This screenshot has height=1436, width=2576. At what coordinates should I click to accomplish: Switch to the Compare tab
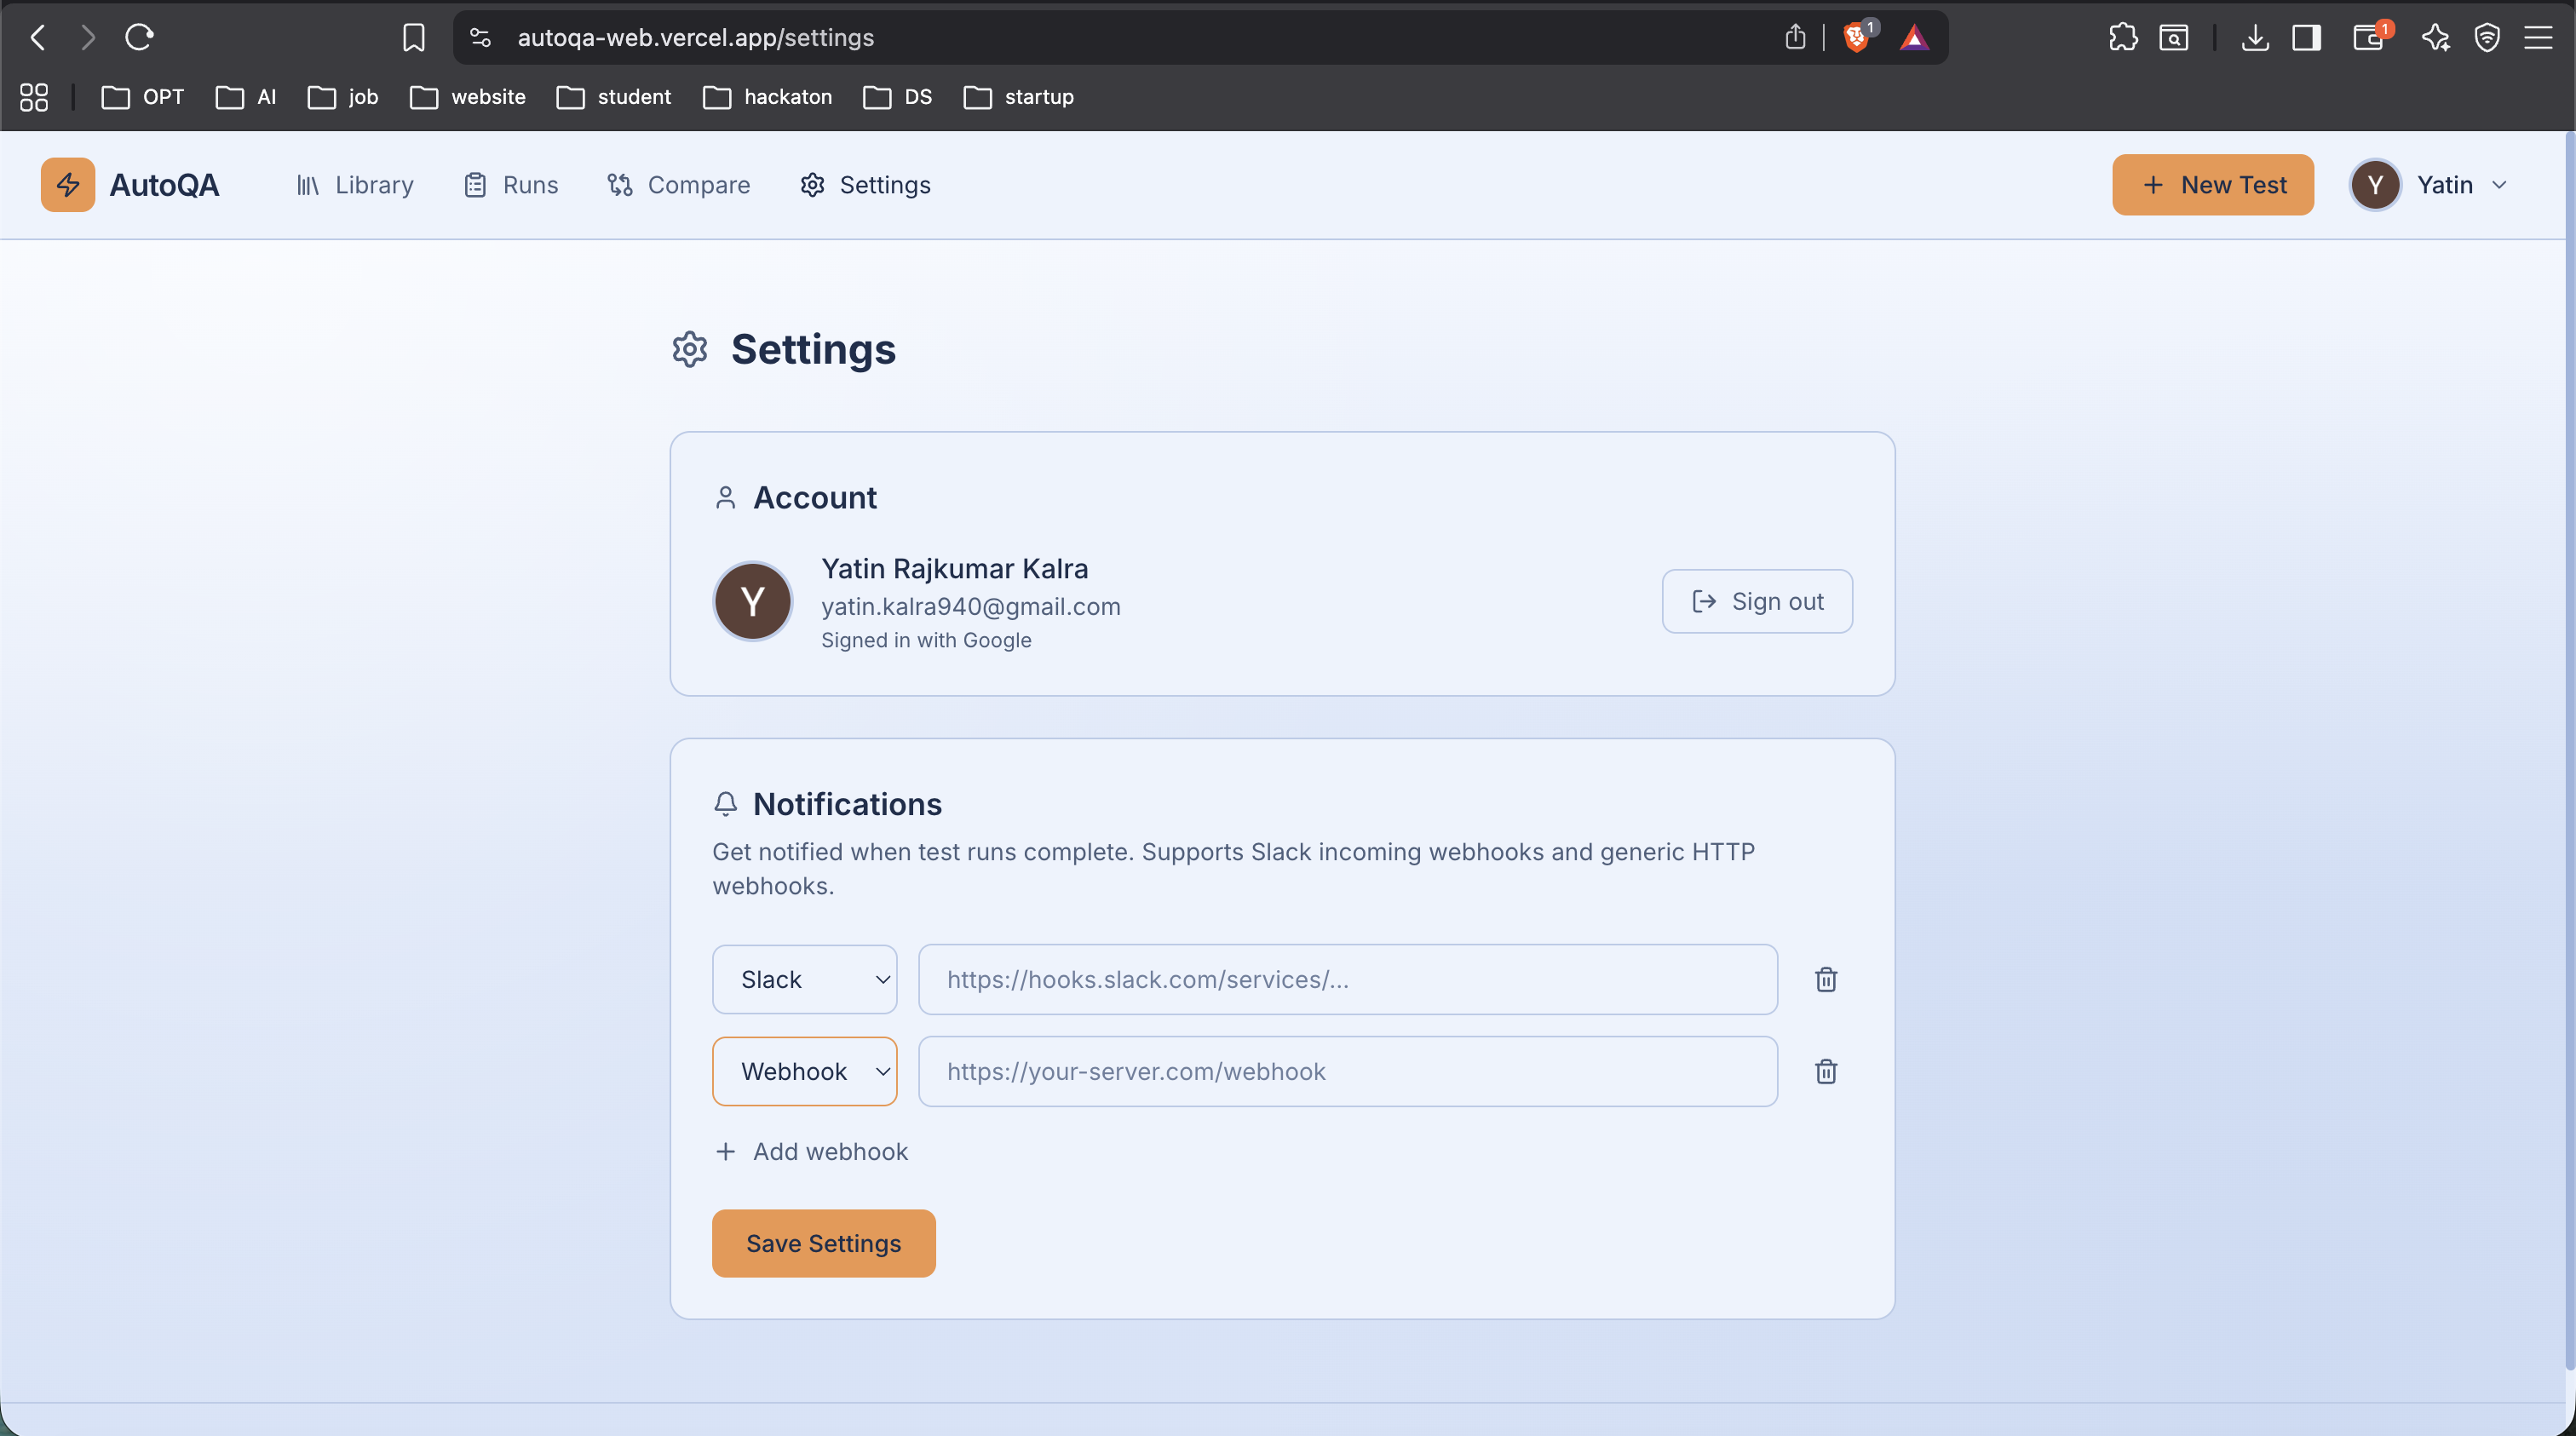coord(679,185)
